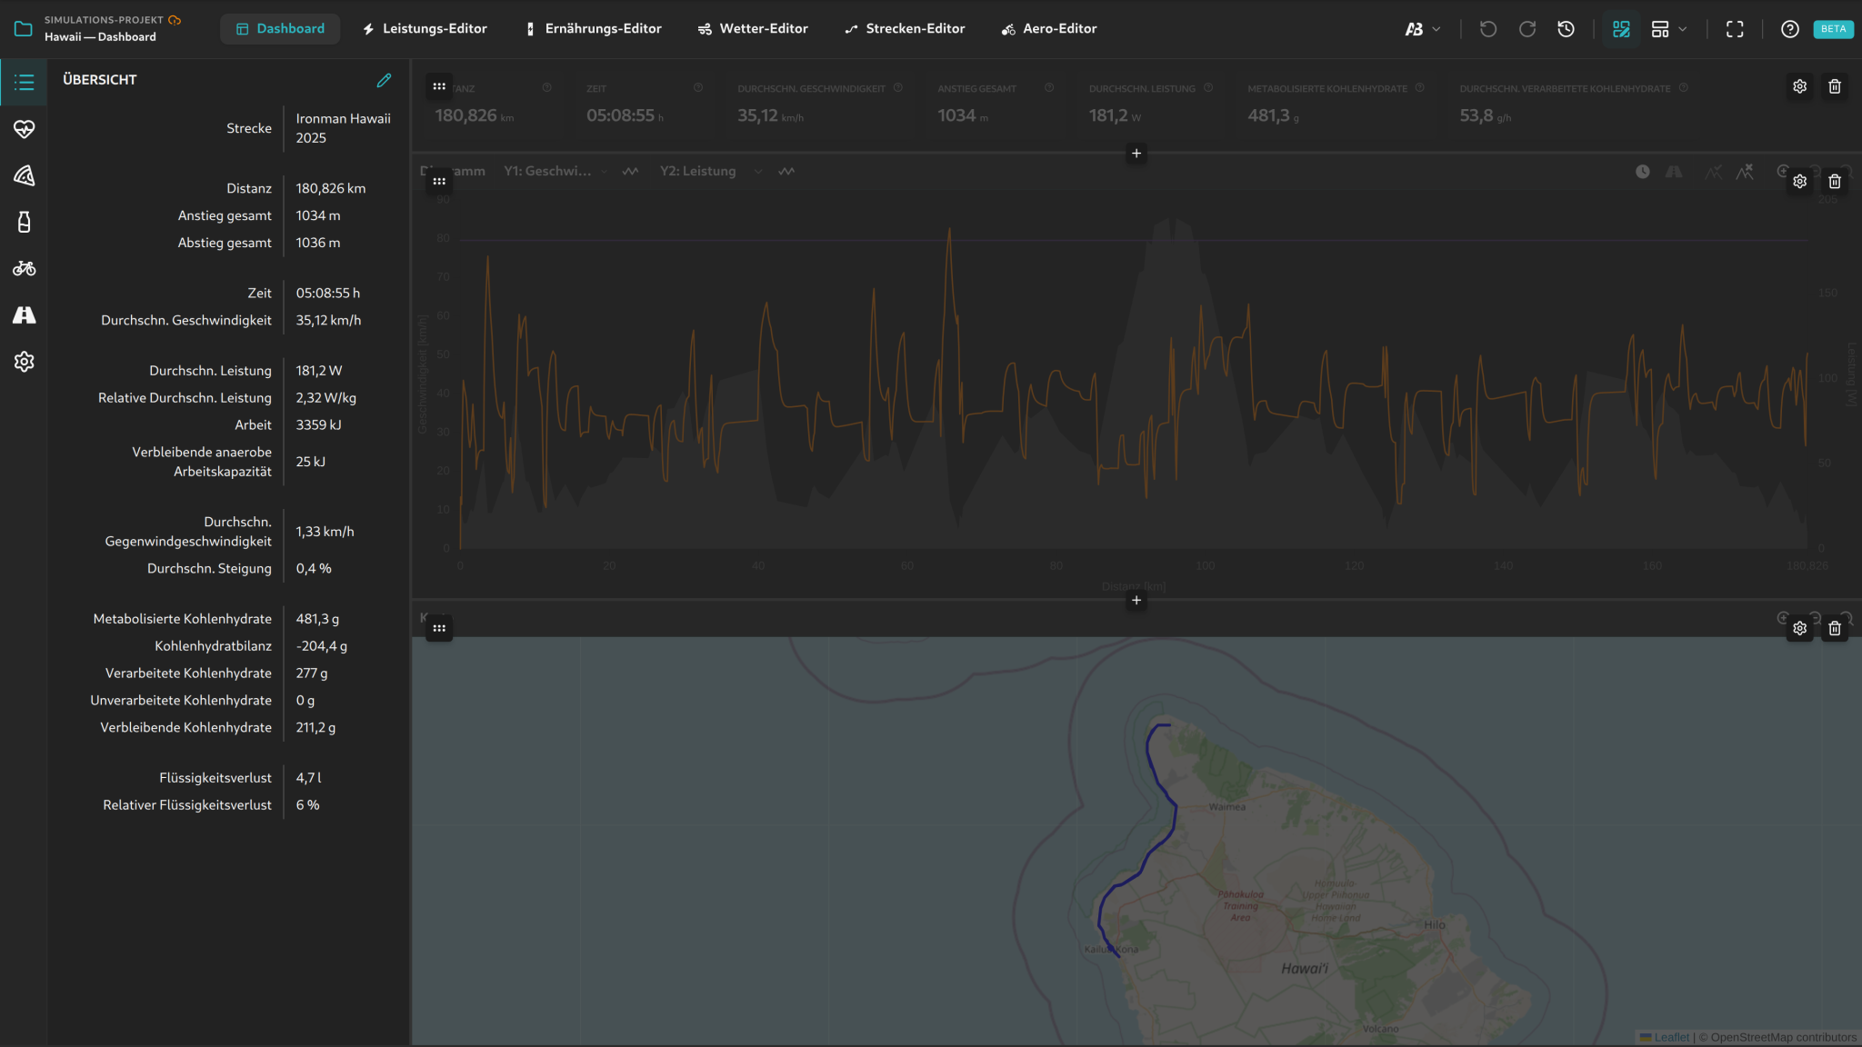Hide the elevation profile in diagram
Image resolution: width=1862 pixels, height=1047 pixels.
1745,172
